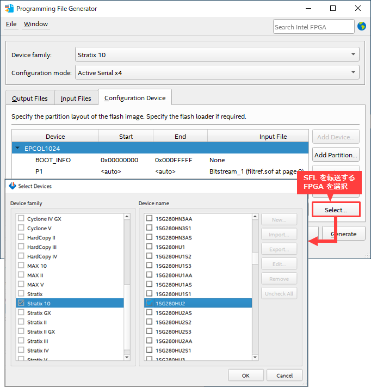
Task: Collapse the EPCQL1024 device tree row
Action: click(x=18, y=148)
